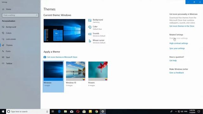Click the ENG language indicator
Viewport: 203px width, 114px height.
click(186, 111)
